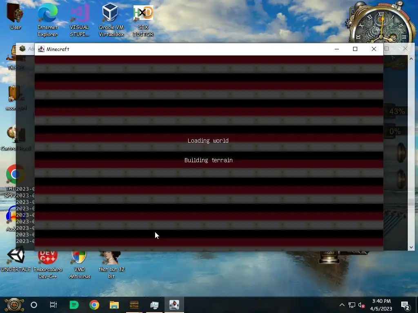Viewport: 418px width, 313px height.
Task: Switch to the brown-icon app on taskbar
Action: click(x=134, y=305)
